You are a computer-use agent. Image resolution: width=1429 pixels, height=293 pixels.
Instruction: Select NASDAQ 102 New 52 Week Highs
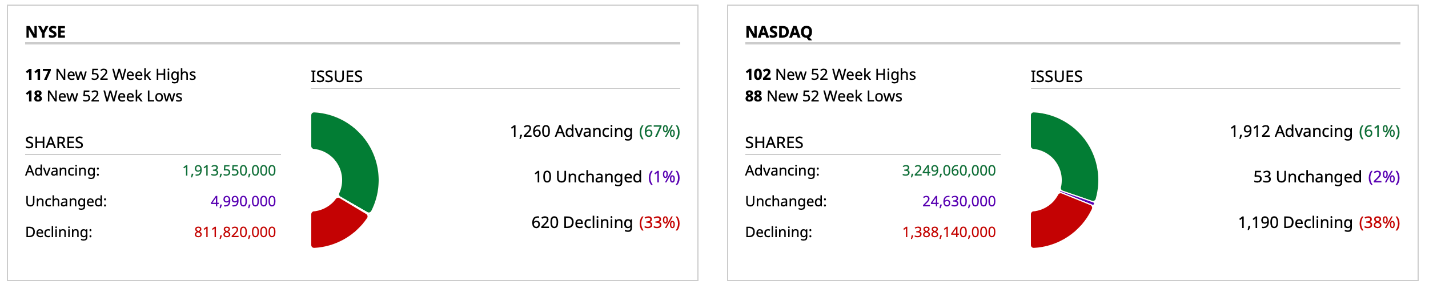coord(830,75)
